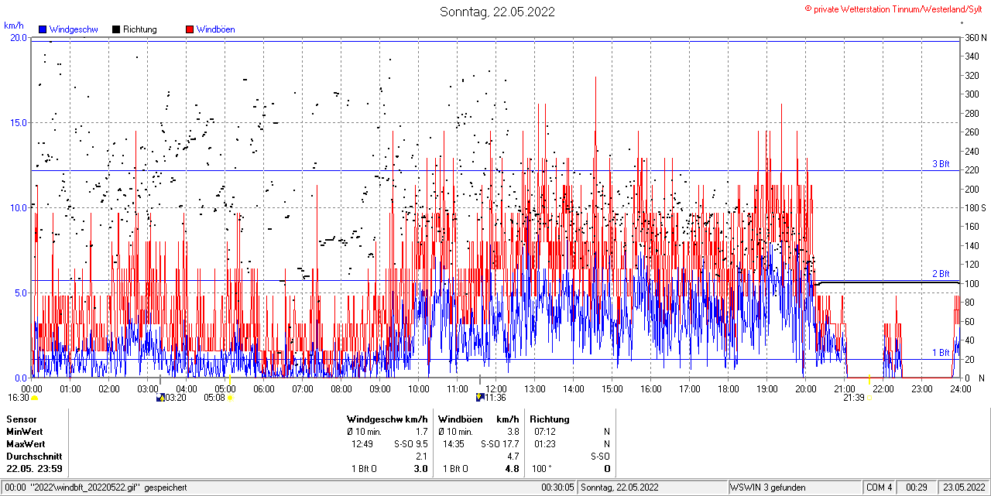
Task: Click the 'Windböen' legend label
Action: 216,29
